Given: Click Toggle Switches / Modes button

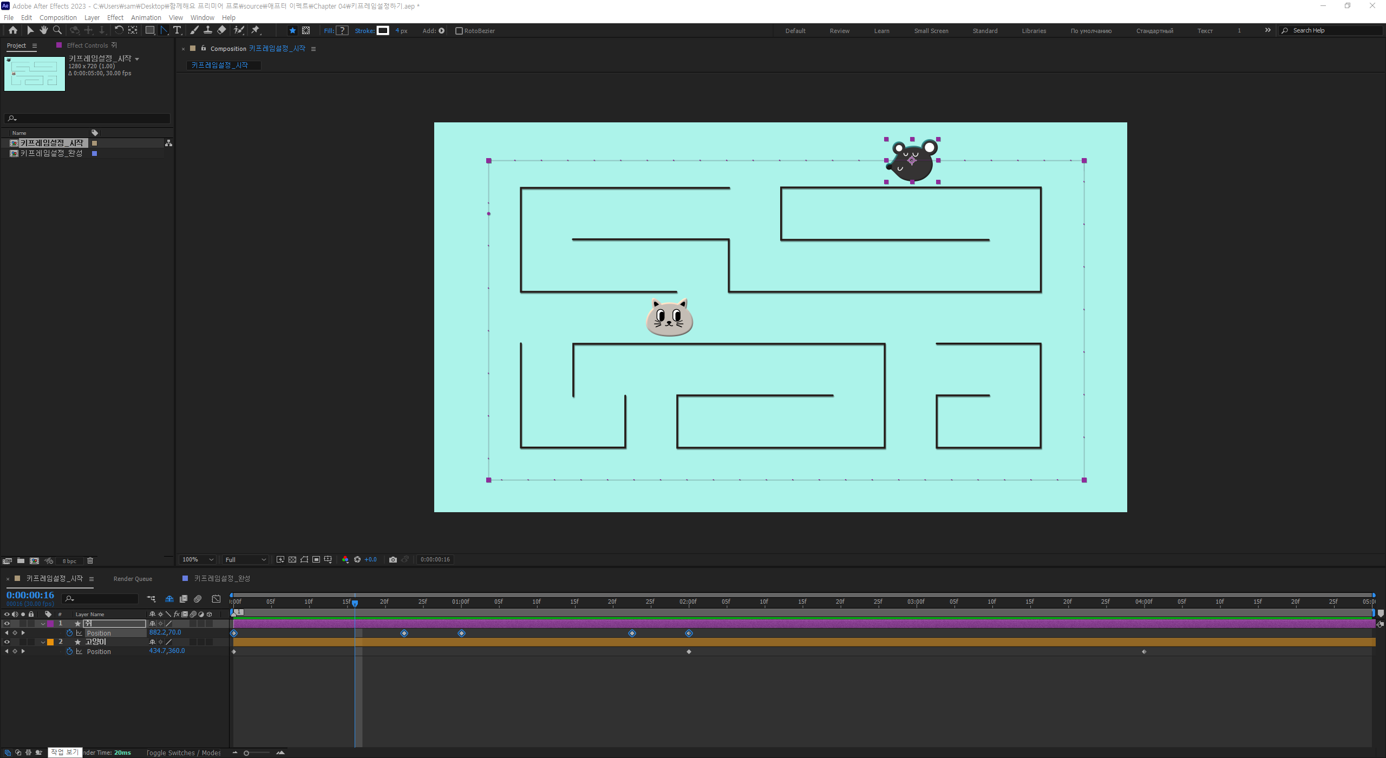Looking at the screenshot, I should tap(184, 753).
